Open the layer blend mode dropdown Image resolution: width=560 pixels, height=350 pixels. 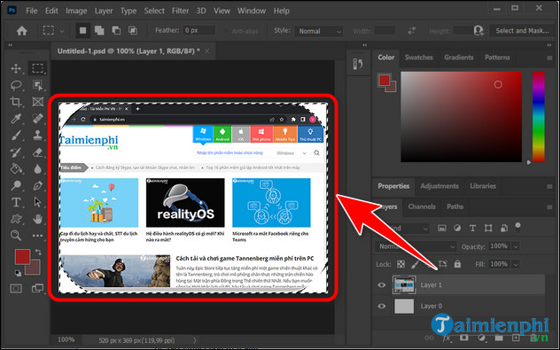click(x=416, y=246)
